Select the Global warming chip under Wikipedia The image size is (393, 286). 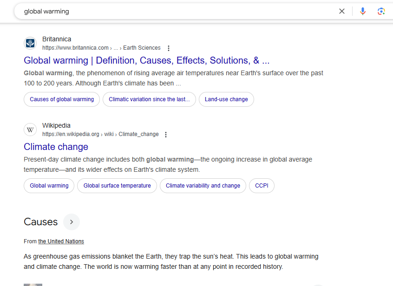point(49,186)
